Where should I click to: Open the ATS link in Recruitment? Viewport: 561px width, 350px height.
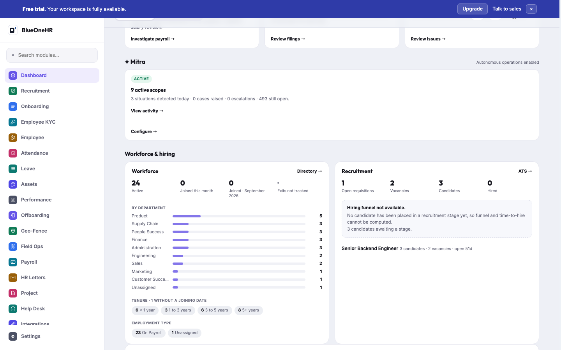[x=525, y=171]
